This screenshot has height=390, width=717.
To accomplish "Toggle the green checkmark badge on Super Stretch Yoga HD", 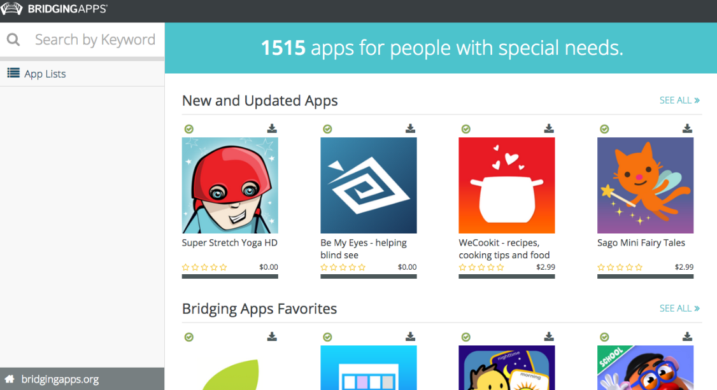I will [x=189, y=129].
